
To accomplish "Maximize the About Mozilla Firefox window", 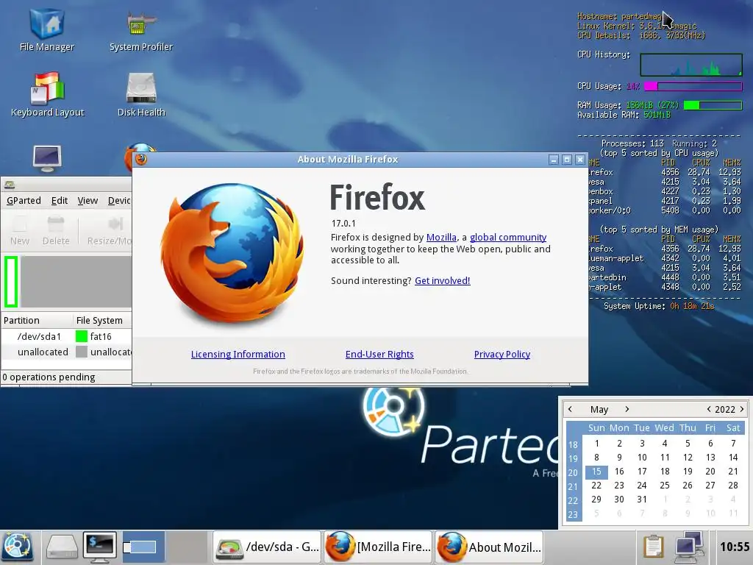I will pyautogui.click(x=567, y=160).
